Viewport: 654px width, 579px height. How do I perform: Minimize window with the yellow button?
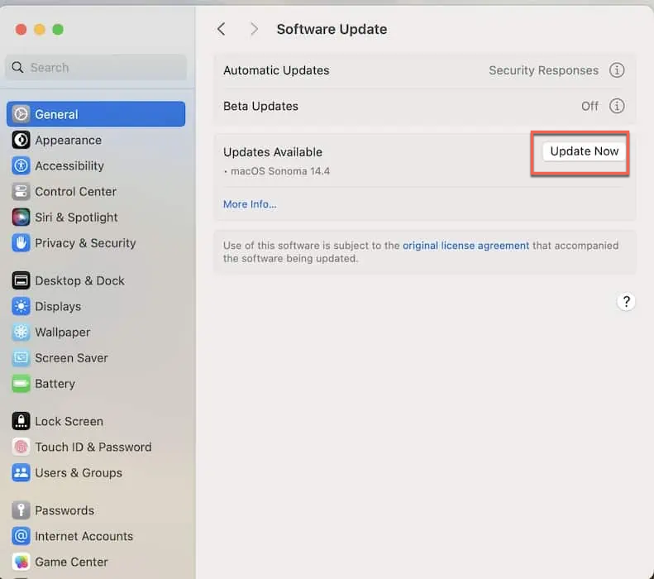tap(40, 30)
